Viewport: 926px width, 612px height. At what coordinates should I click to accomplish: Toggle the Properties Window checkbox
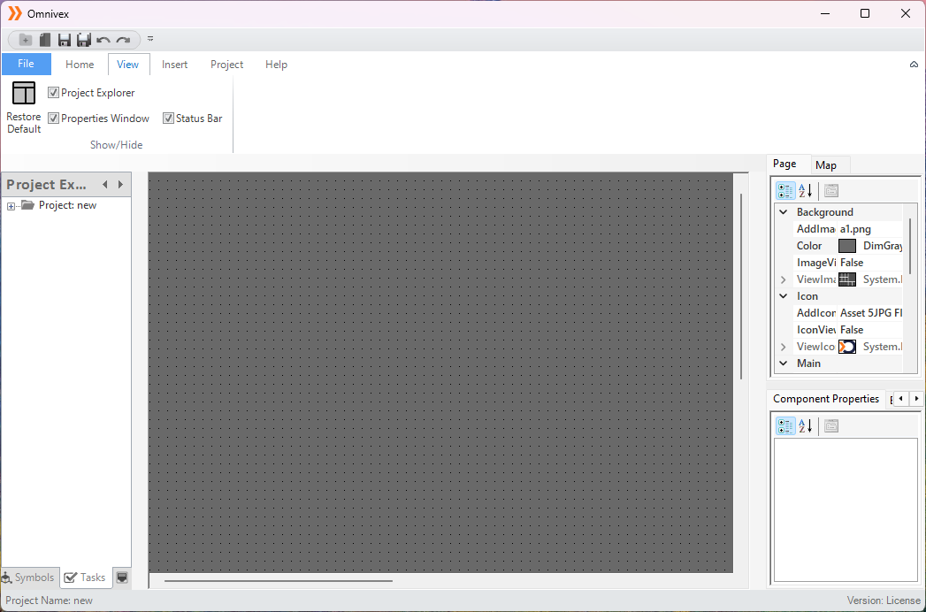(x=53, y=119)
